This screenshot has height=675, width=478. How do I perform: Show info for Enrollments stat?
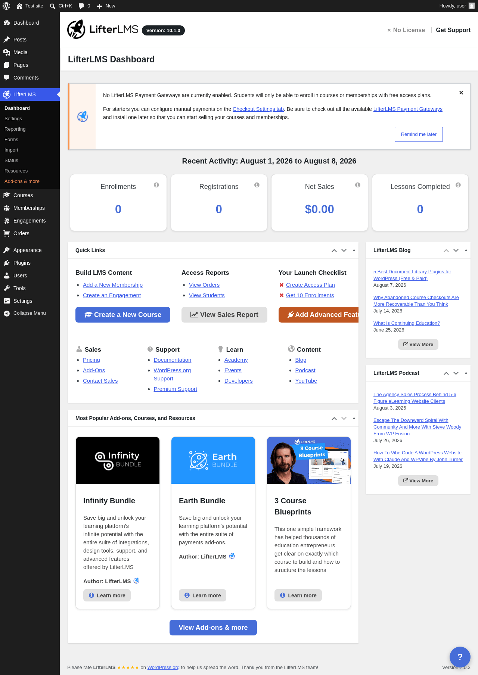(156, 185)
